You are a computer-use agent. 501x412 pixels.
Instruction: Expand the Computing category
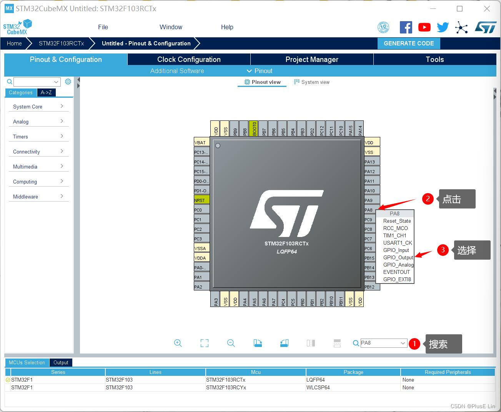[x=38, y=182]
